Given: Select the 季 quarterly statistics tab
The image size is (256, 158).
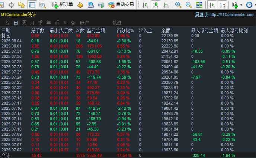Looking at the screenshot, I should click(x=40, y=23).
